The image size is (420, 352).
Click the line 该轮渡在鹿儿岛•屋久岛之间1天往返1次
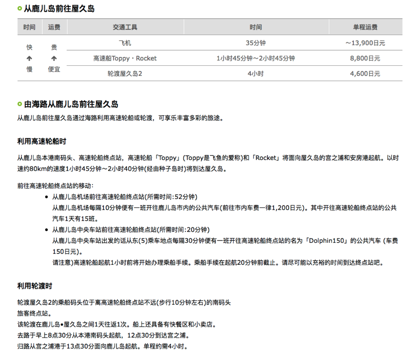coord(117,324)
